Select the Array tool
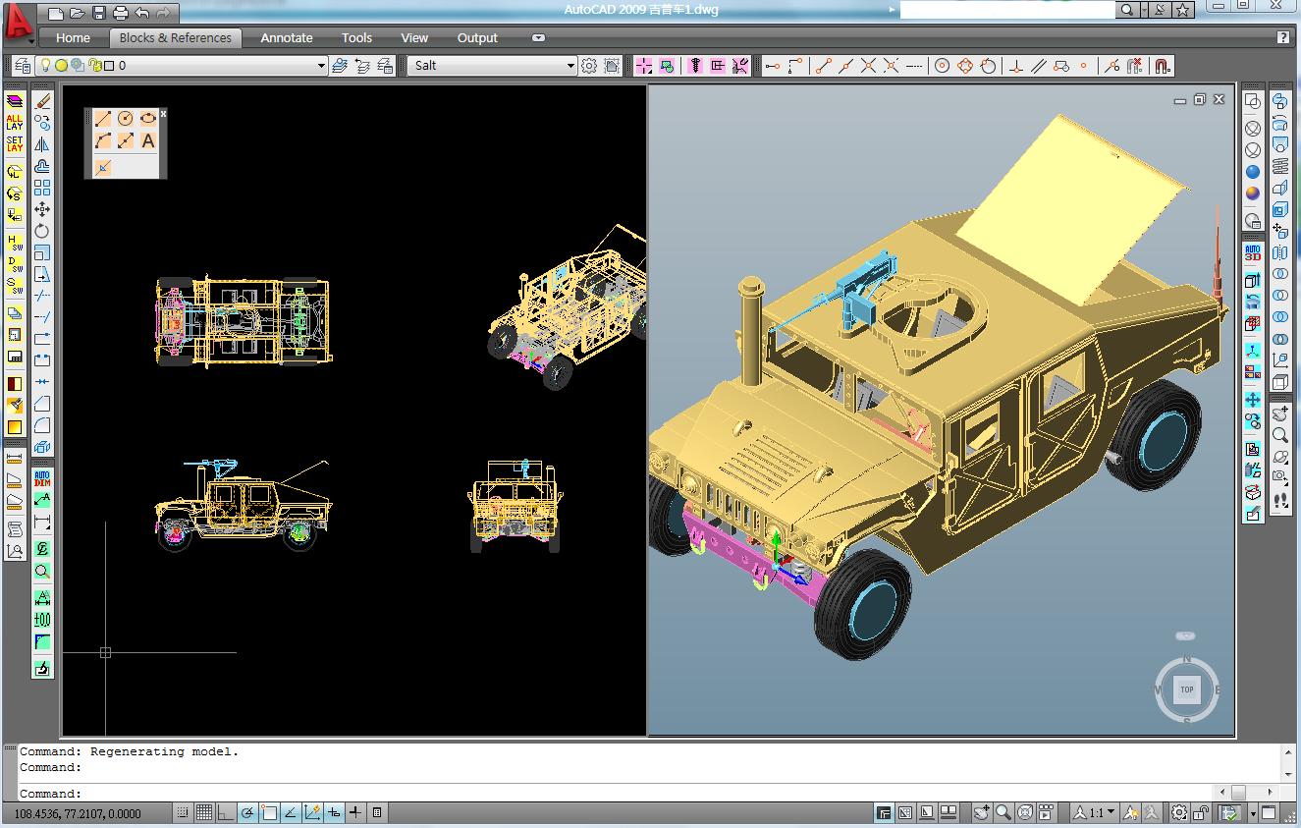The width and height of the screenshot is (1301, 828). 42,188
